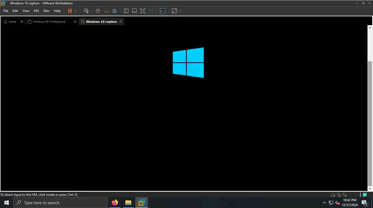Open the power options dropdown arrow
Viewport: 373px width, 208px height.
[x=76, y=11]
